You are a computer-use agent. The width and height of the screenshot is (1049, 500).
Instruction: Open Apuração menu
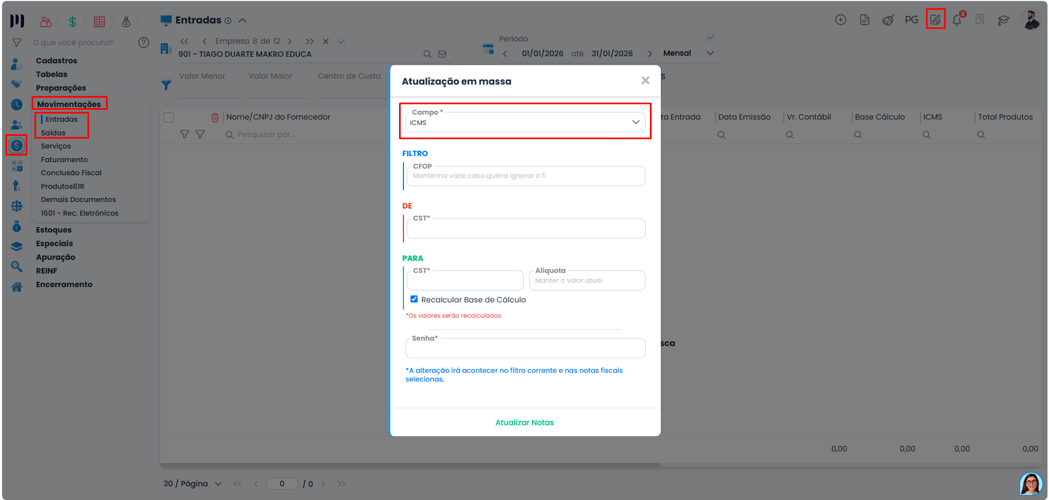coord(55,257)
